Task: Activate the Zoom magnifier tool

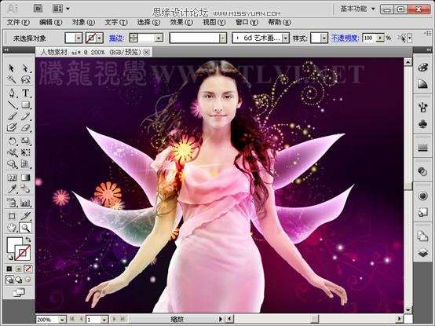Action: 25,228
